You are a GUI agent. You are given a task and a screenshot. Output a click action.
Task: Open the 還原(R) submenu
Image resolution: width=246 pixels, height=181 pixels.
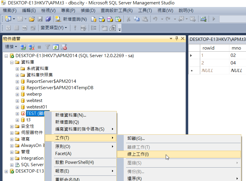[x=179, y=178]
